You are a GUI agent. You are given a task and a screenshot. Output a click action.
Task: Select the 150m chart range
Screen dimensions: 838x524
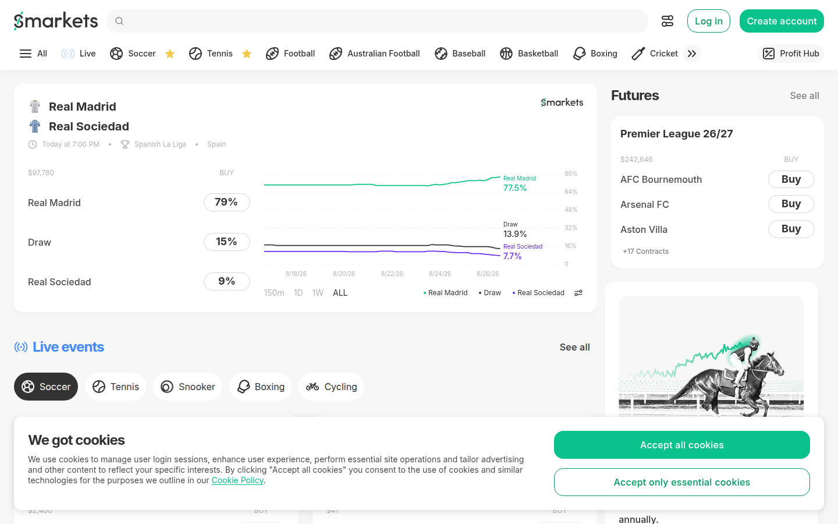tap(274, 293)
